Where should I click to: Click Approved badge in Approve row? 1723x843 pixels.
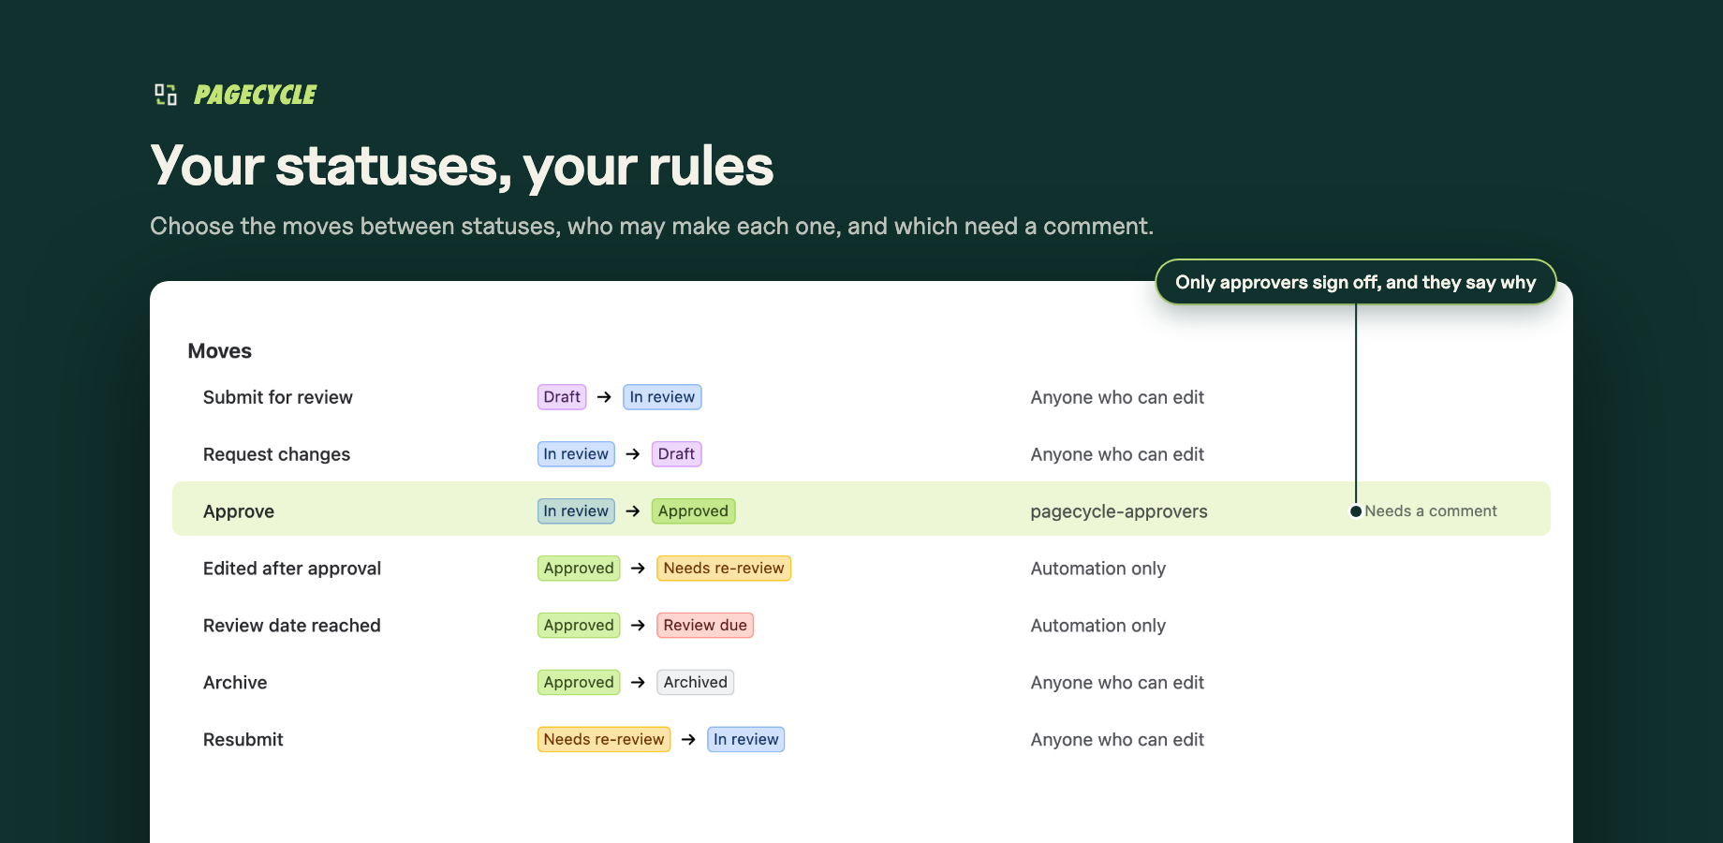coord(693,511)
